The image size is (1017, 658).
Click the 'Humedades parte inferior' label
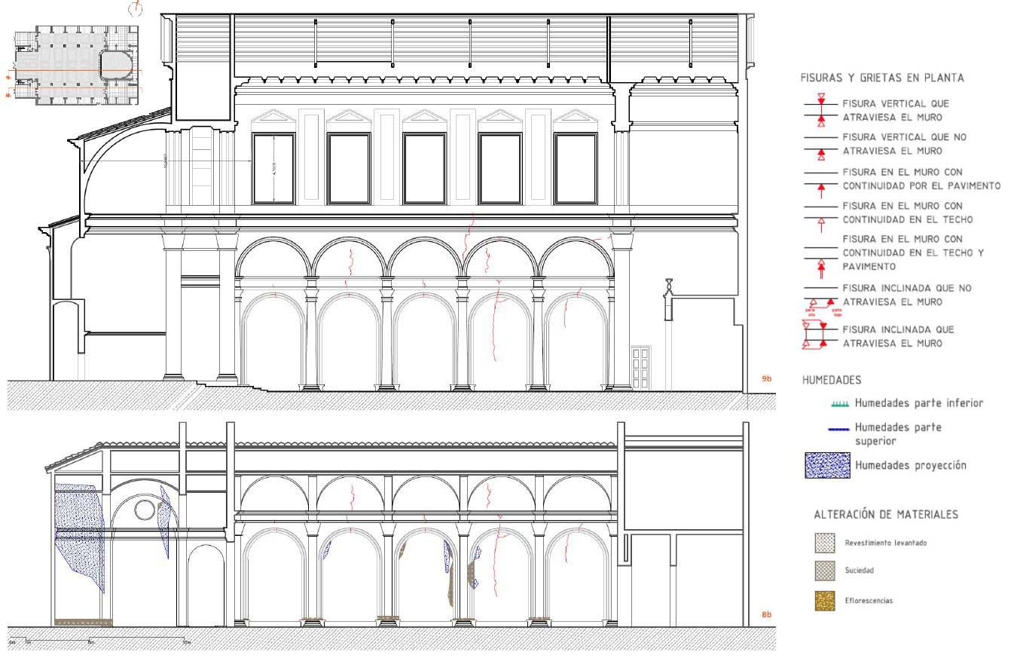click(919, 403)
